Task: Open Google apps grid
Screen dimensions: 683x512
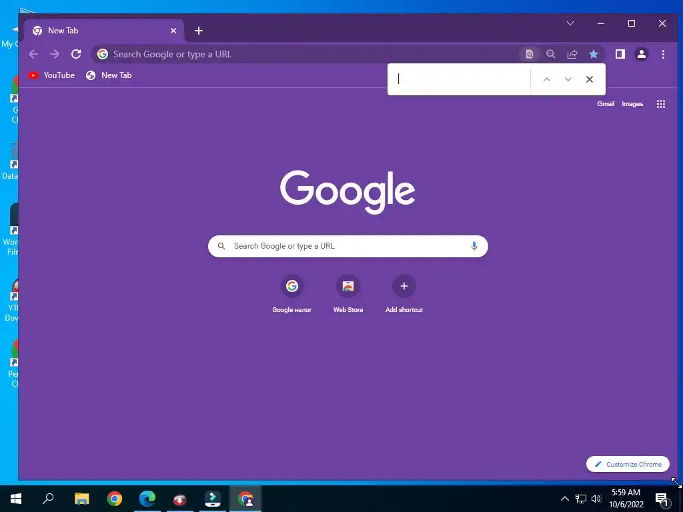Action: click(x=661, y=103)
